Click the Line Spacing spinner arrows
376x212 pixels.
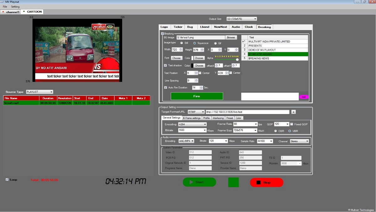click(x=196, y=80)
